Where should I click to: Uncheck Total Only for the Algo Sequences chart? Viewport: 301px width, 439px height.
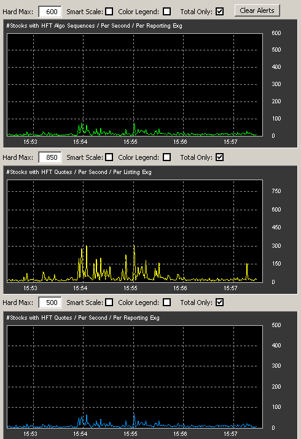coord(220,12)
